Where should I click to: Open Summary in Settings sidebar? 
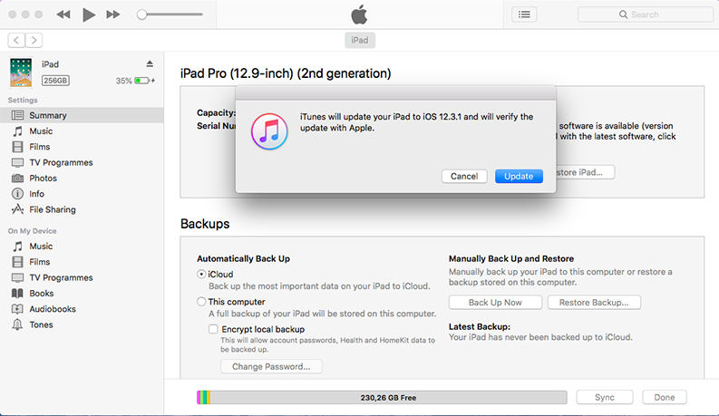pyautogui.click(x=82, y=115)
